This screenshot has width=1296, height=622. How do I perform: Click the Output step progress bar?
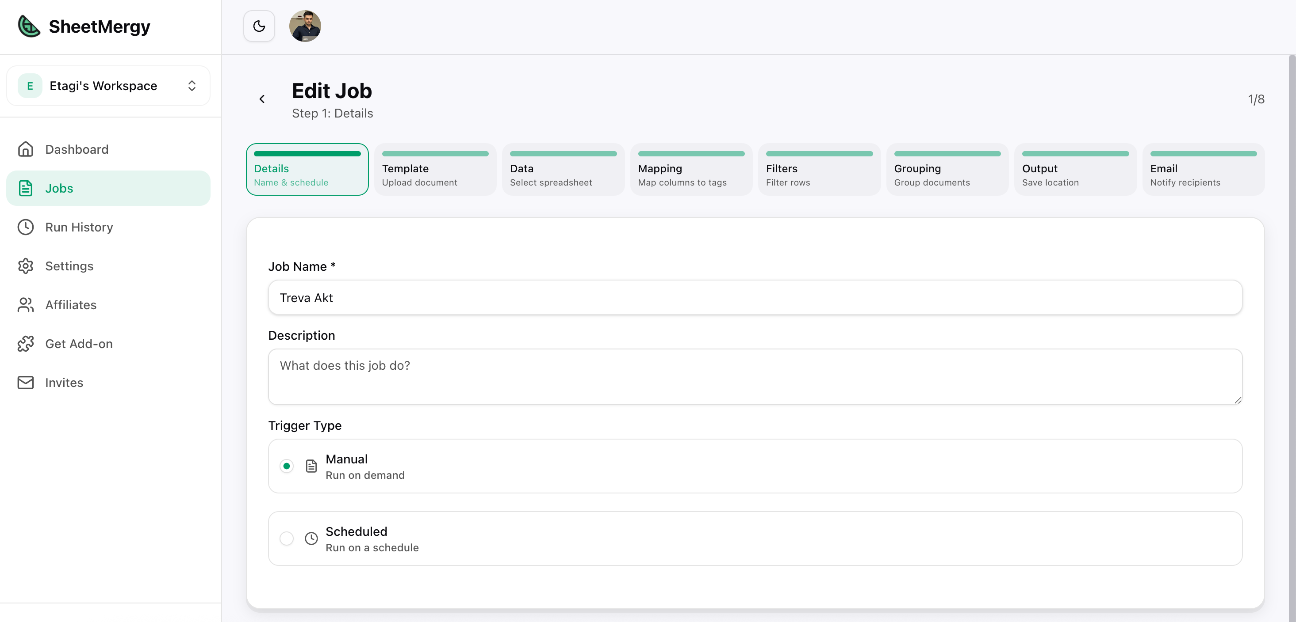tap(1075, 154)
